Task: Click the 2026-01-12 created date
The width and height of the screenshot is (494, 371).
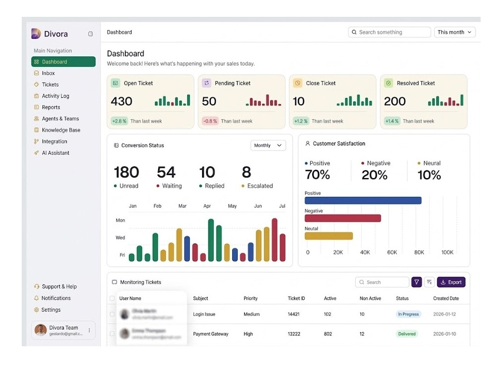Action: 445,314
